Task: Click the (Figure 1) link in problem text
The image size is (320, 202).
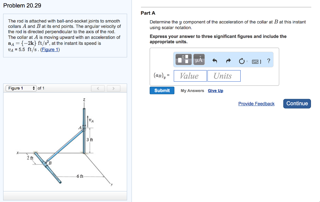Action: (50, 50)
